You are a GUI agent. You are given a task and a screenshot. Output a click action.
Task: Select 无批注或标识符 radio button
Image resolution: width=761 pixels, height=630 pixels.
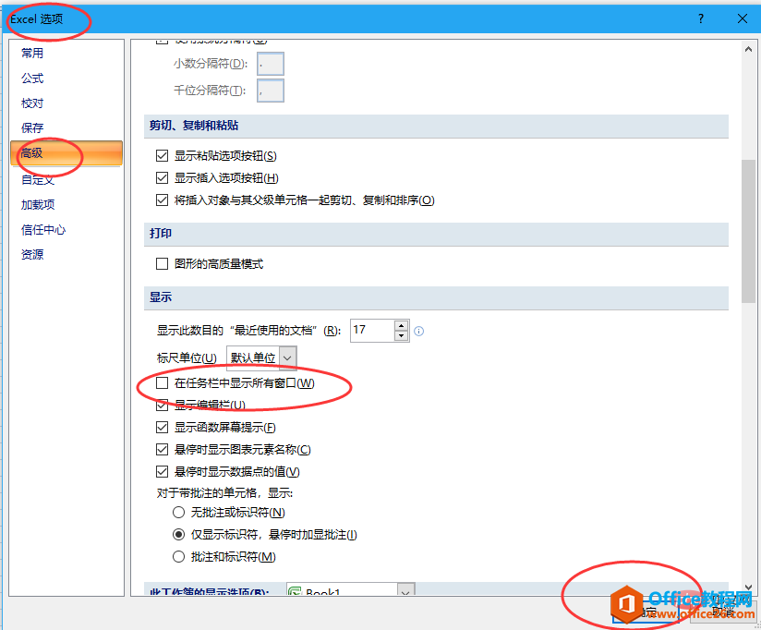pyautogui.click(x=178, y=512)
